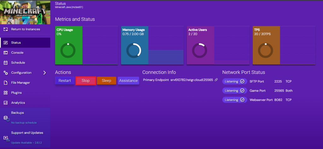The height and width of the screenshot is (149, 323).
Task: Click the SFTP Port listening checkmark icon
Action: pyautogui.click(x=243, y=82)
